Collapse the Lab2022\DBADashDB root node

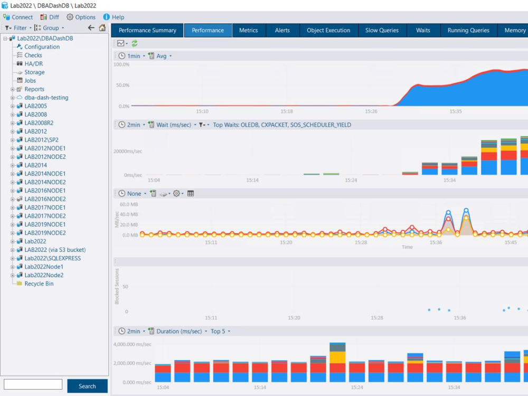click(5, 39)
